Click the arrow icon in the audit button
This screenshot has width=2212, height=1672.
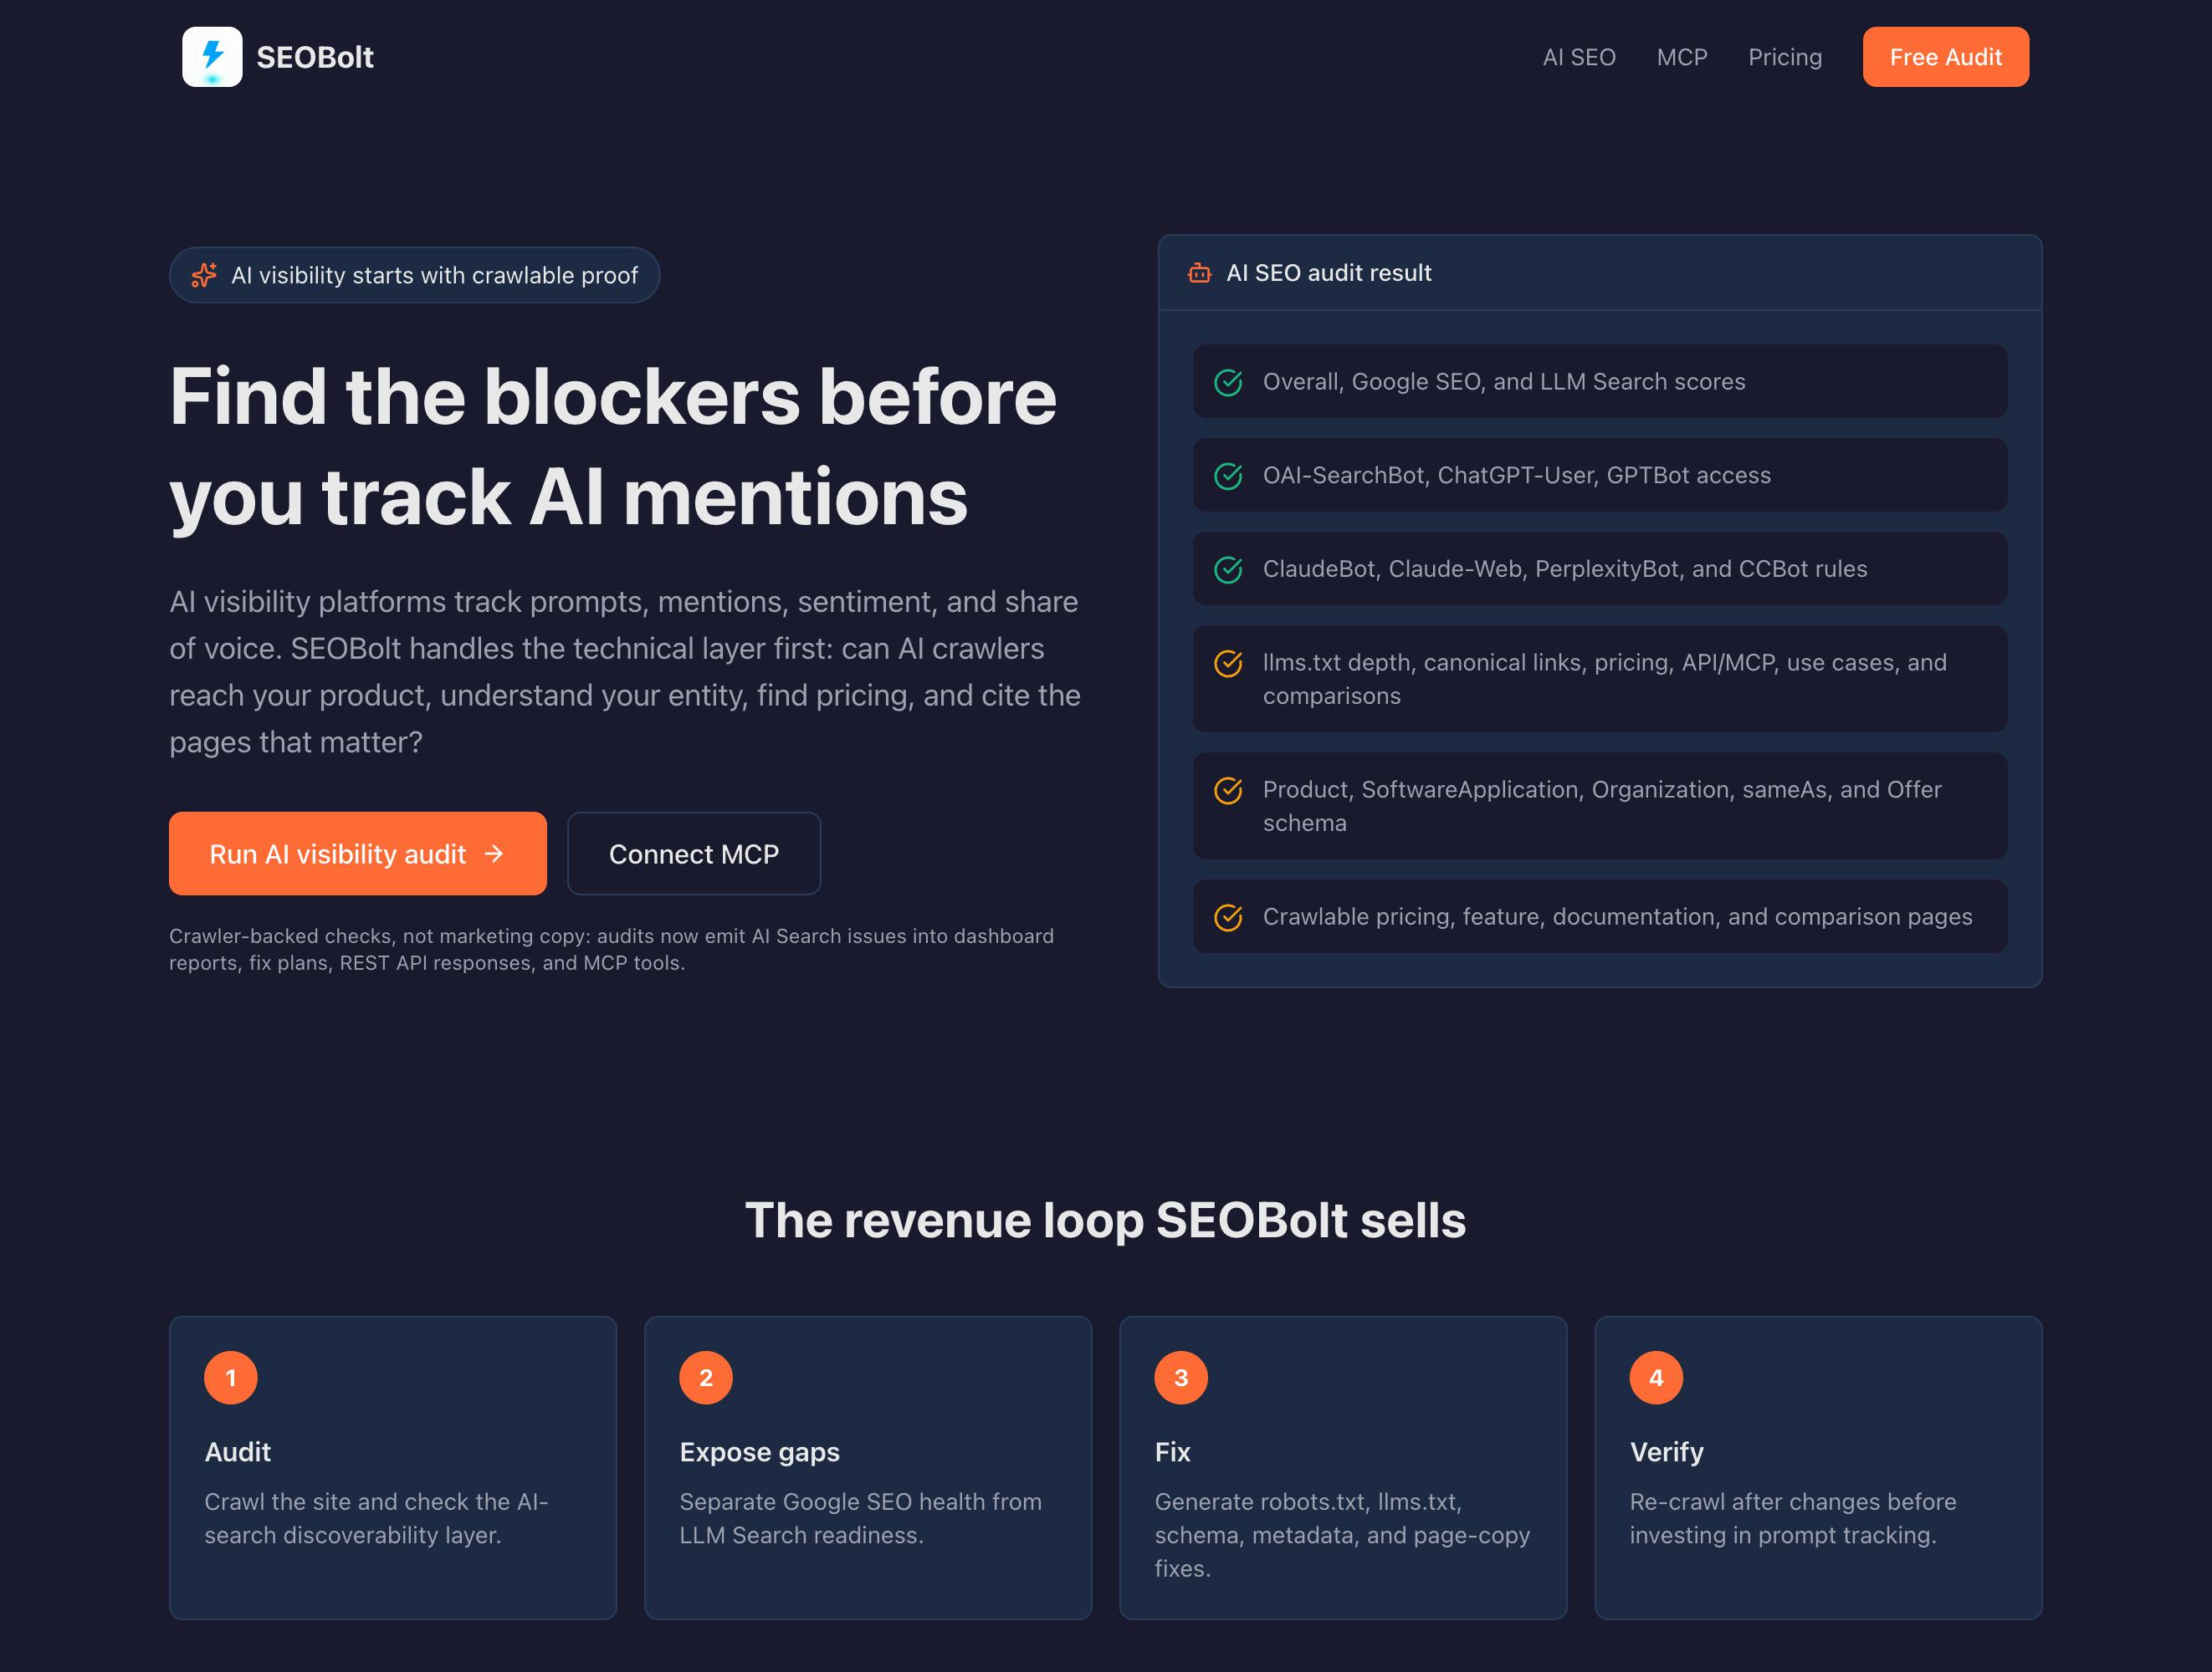[494, 854]
